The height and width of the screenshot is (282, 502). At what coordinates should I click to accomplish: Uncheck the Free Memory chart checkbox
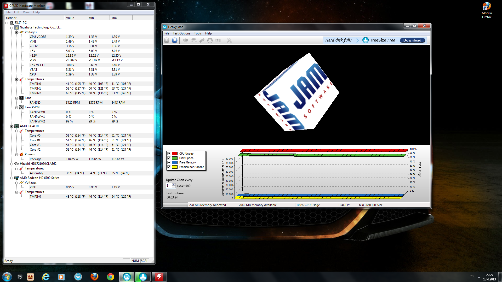click(169, 162)
